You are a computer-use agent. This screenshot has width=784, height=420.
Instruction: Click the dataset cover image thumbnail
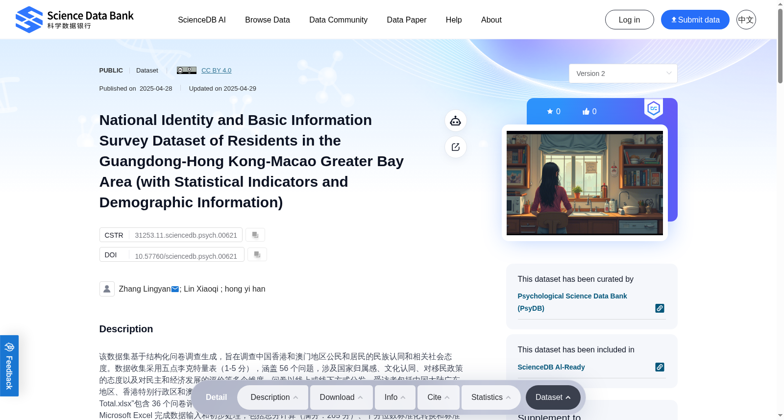point(585,183)
